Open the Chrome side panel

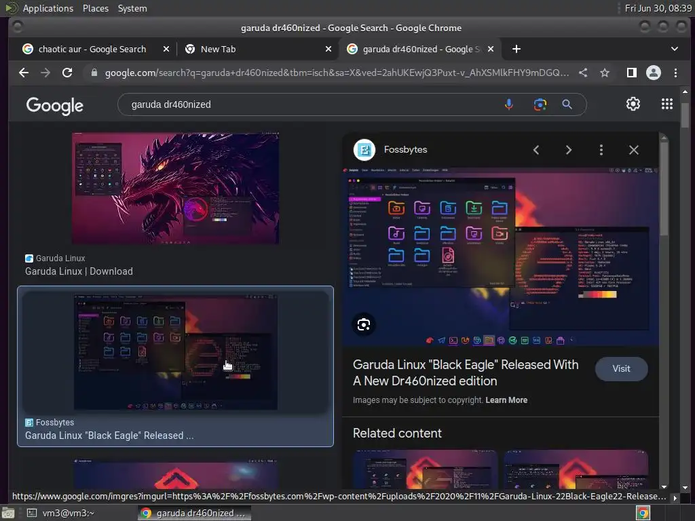pos(632,73)
